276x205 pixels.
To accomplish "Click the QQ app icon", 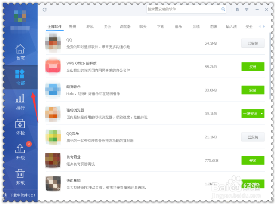I will click(53, 43).
